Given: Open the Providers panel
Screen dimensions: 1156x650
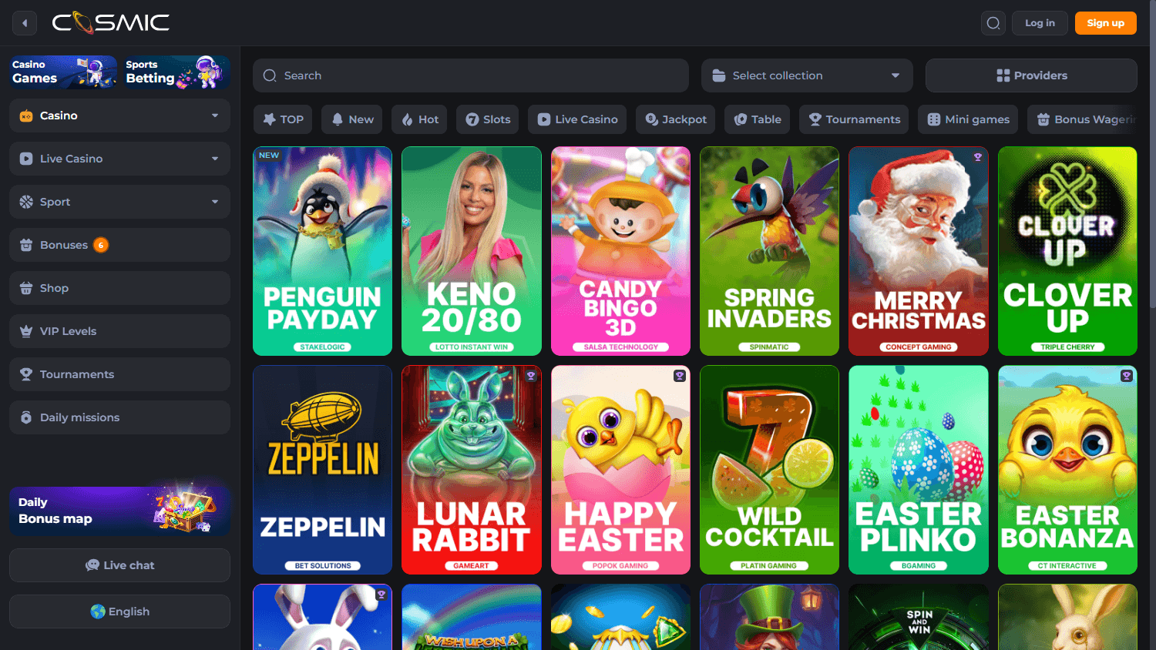Looking at the screenshot, I should click(x=1031, y=75).
